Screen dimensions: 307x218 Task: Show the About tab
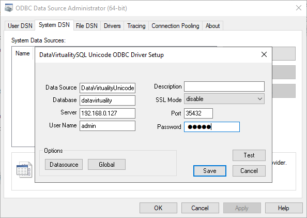coord(212,26)
